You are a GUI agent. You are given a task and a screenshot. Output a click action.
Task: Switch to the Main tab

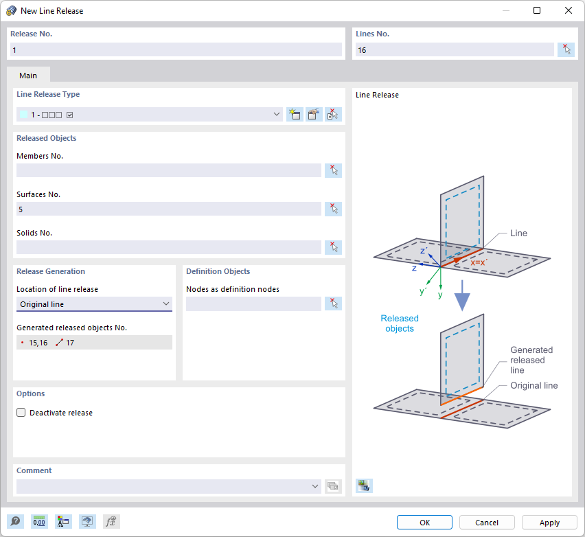(x=28, y=76)
